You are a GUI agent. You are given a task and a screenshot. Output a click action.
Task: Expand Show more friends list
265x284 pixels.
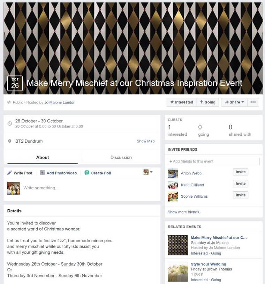[183, 212]
